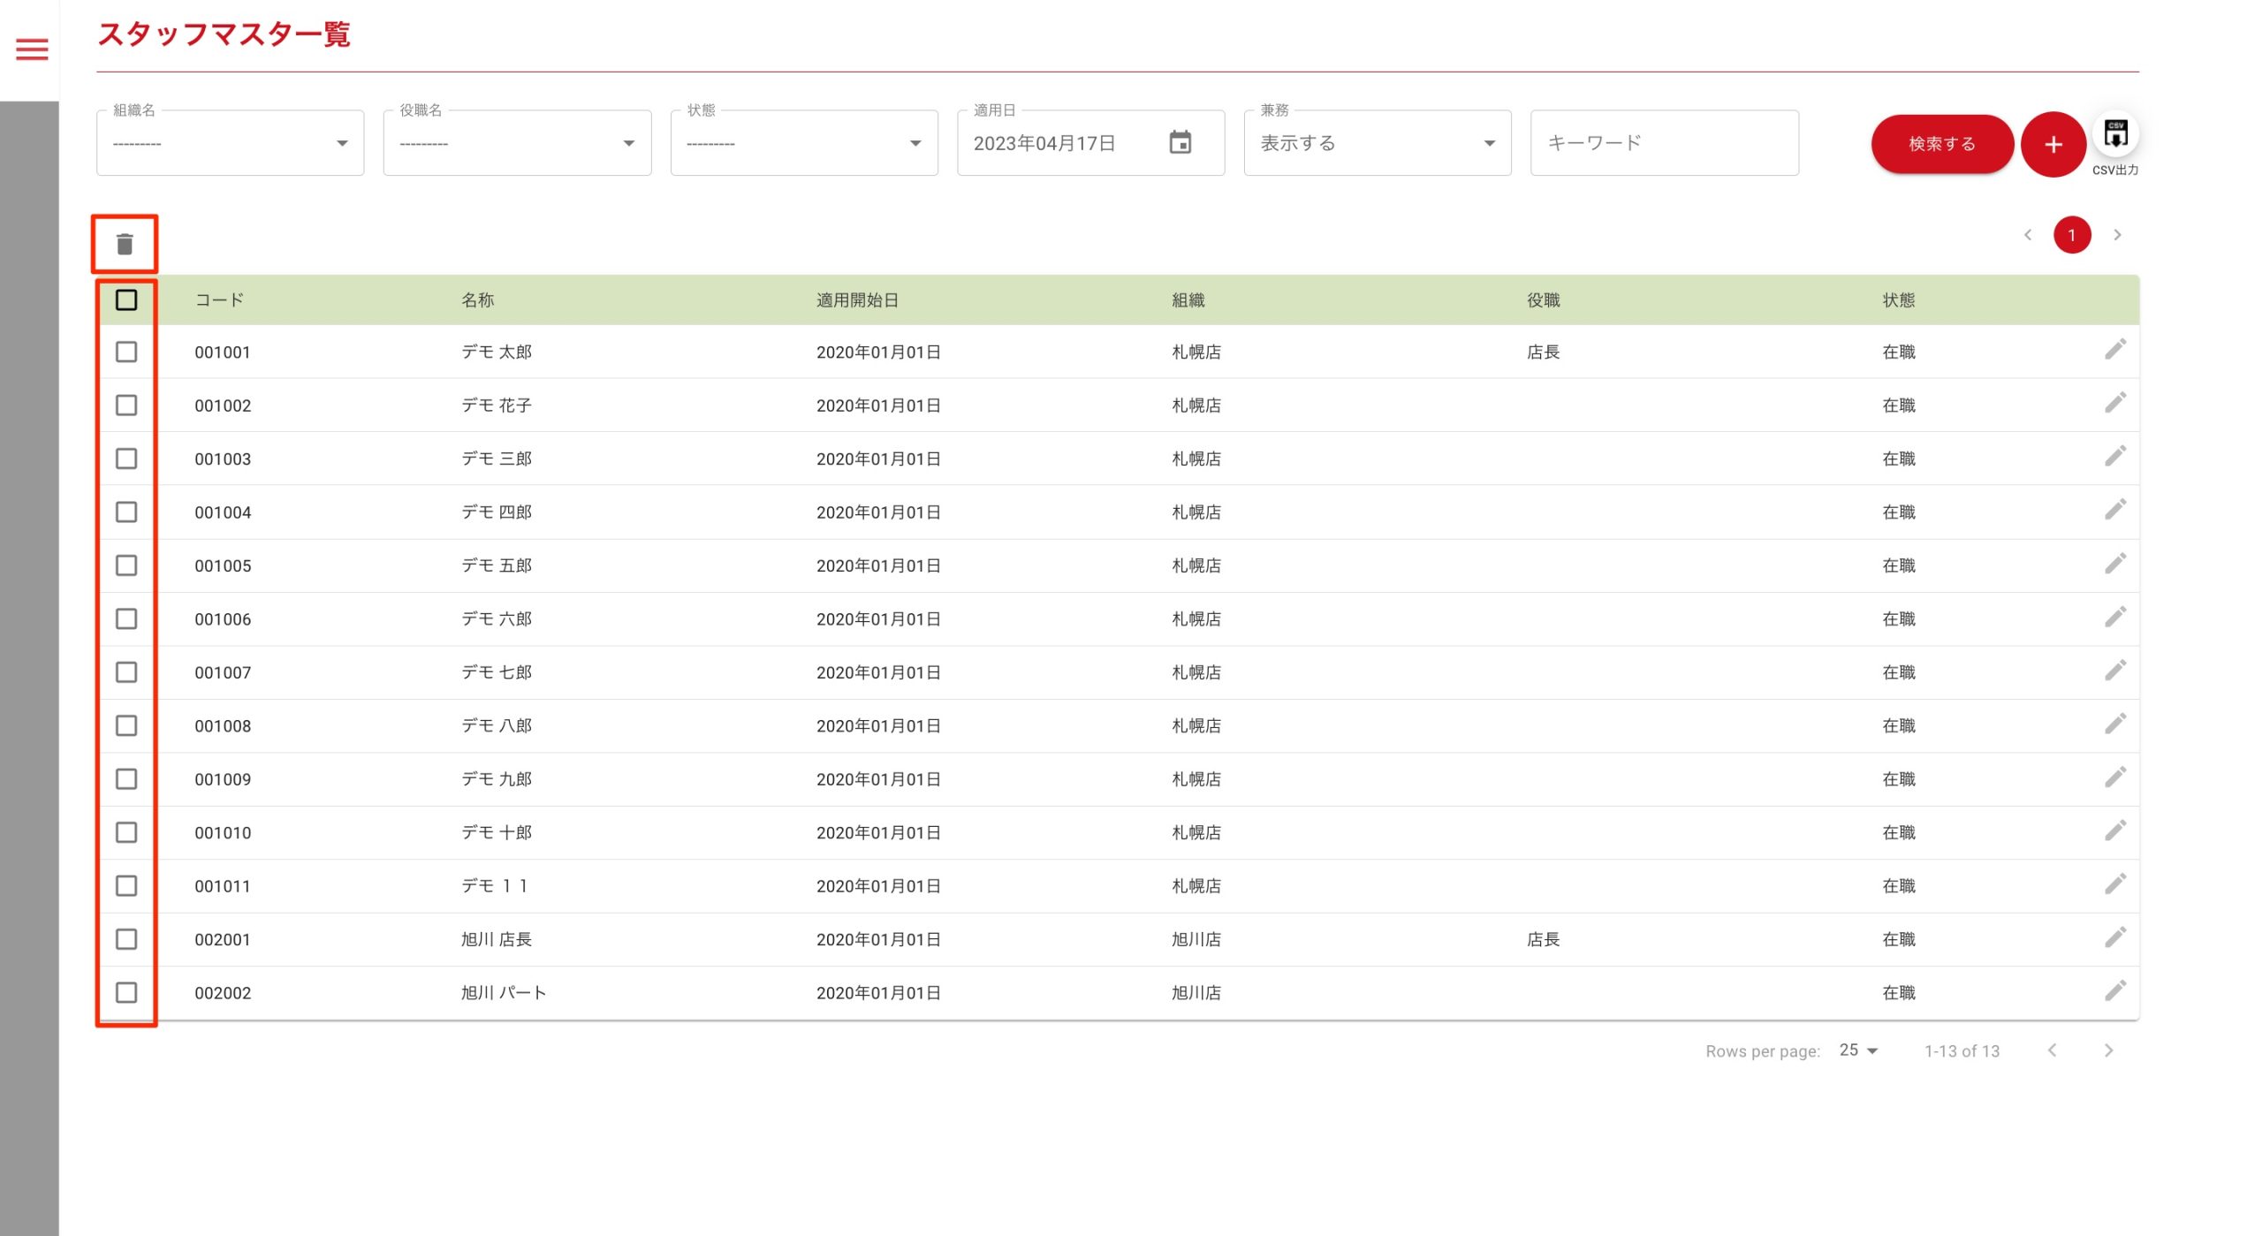This screenshot has width=2262, height=1236.
Task: Toggle the select-all checkbox in the header
Action: click(126, 300)
